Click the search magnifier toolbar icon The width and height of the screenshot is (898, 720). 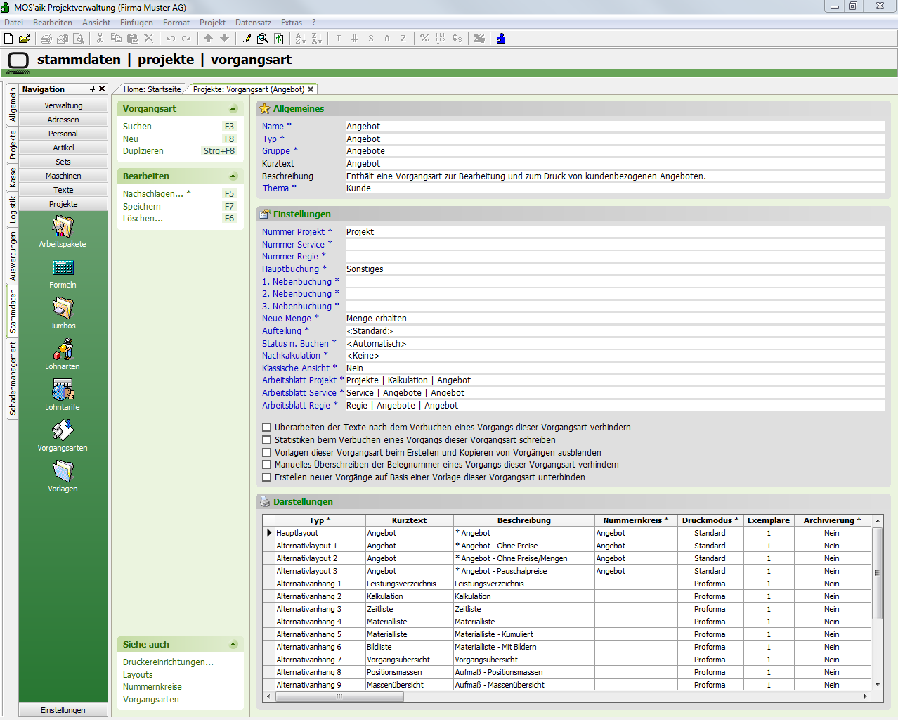point(262,39)
